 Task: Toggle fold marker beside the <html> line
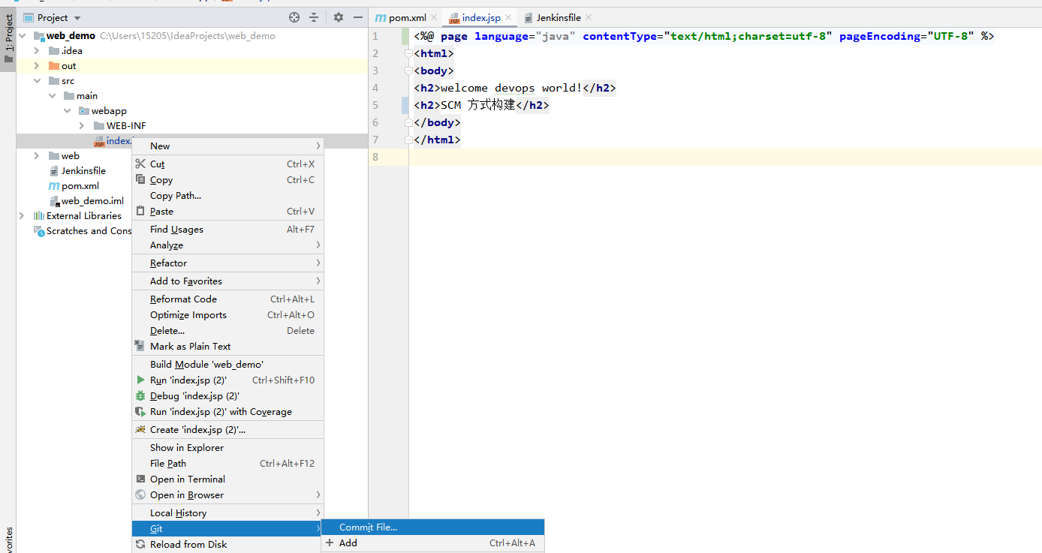click(x=408, y=53)
